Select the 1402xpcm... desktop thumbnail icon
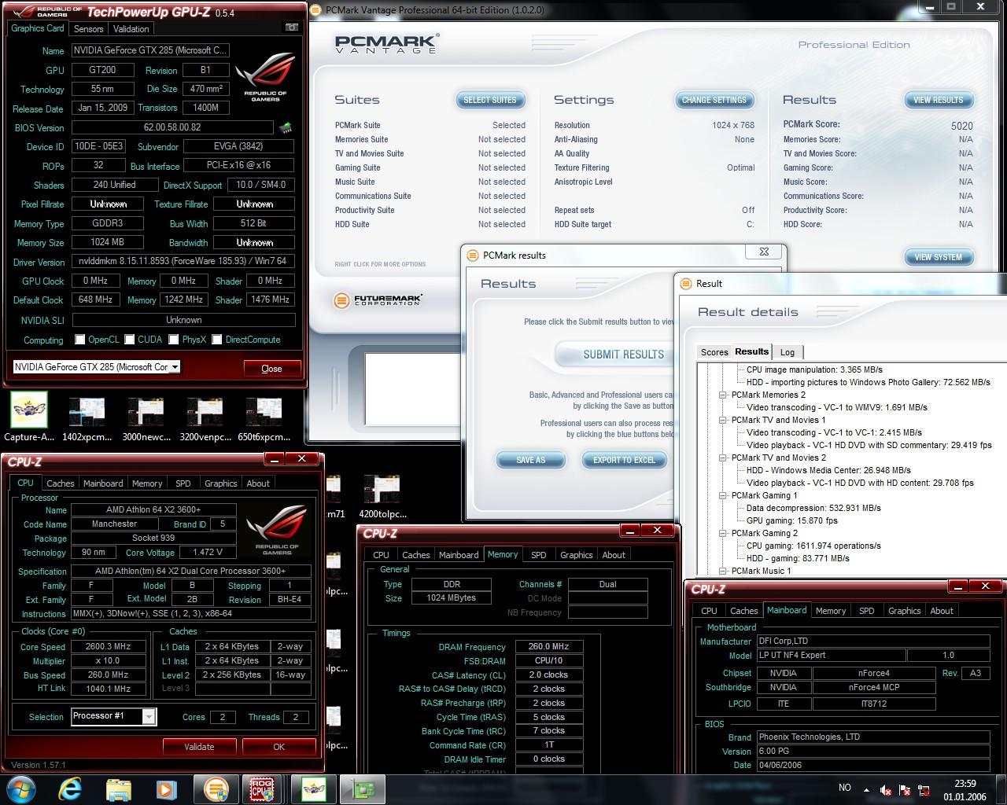 (x=87, y=418)
